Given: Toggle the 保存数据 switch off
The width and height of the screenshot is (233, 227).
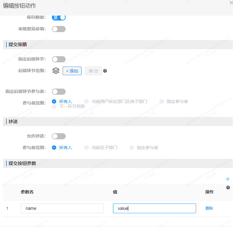Looking at the screenshot, I should pyautogui.click(x=59, y=18).
